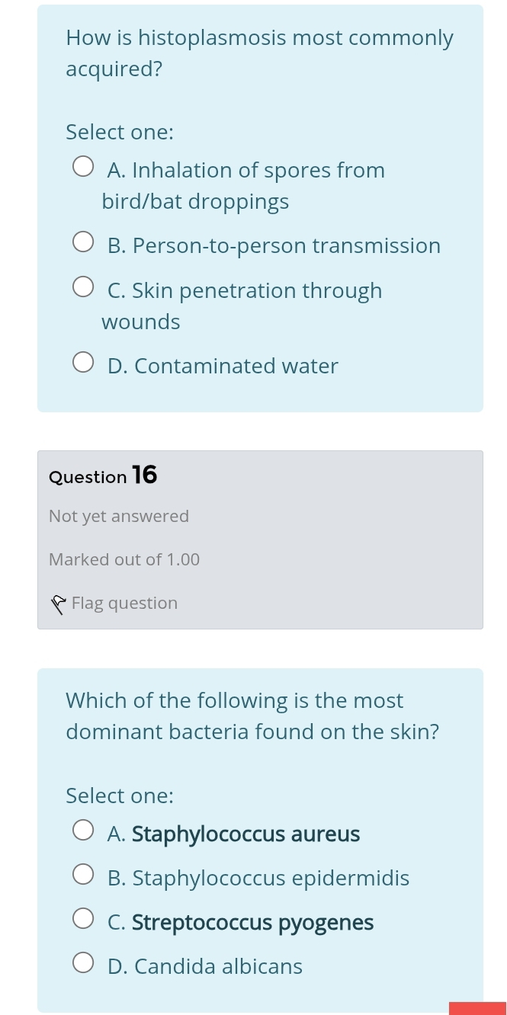The height and width of the screenshot is (1015, 507).
Task: Click the "C. Streptococcus pyogenes" answer label
Action: pyautogui.click(x=241, y=923)
